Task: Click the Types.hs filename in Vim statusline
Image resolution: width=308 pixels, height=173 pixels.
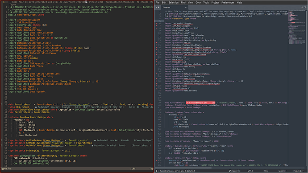Action: pyautogui.click(x=6, y=169)
